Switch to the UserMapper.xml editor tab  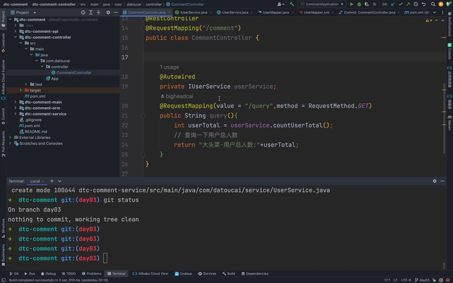(x=316, y=12)
